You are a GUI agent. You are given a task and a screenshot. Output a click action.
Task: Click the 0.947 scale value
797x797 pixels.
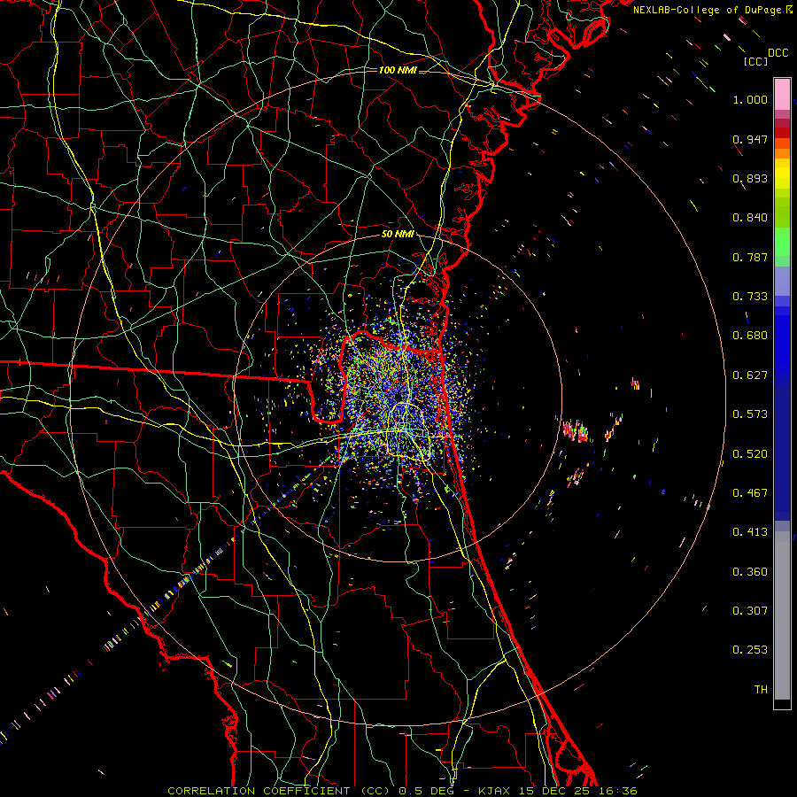[750, 139]
